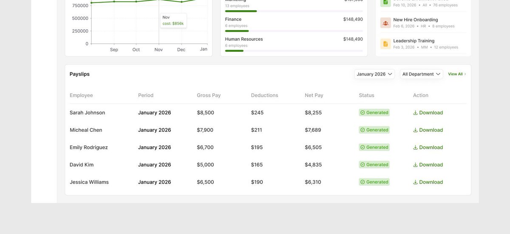Click the Action column header
510x234 pixels.
(x=421, y=95)
